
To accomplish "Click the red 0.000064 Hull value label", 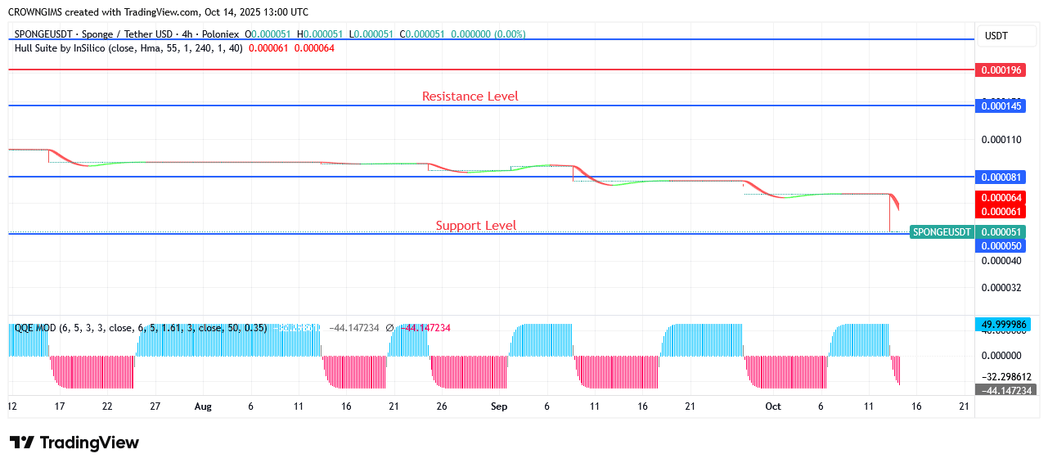I will pyautogui.click(x=1001, y=197).
